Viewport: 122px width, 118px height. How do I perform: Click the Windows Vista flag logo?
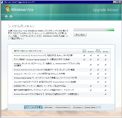[x=7, y=9]
